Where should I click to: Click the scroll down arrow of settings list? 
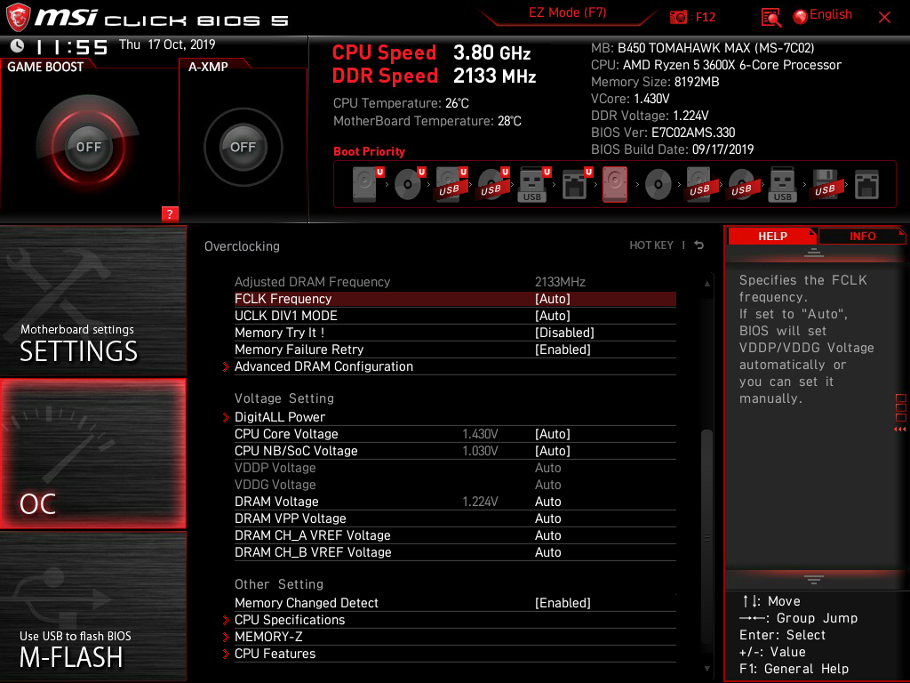pos(706,669)
